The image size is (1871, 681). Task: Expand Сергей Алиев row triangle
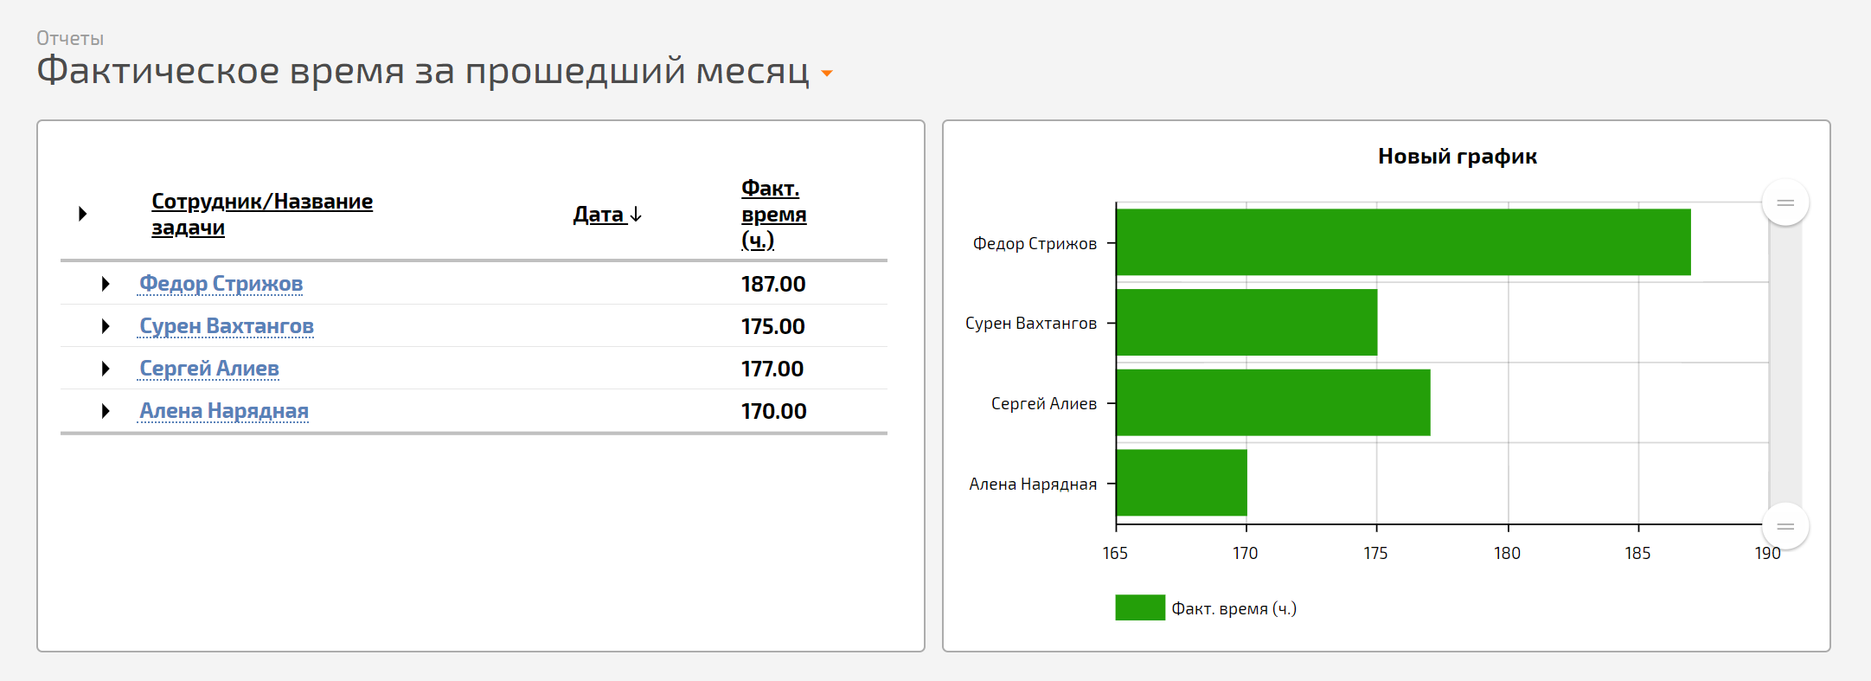pyautogui.click(x=106, y=369)
